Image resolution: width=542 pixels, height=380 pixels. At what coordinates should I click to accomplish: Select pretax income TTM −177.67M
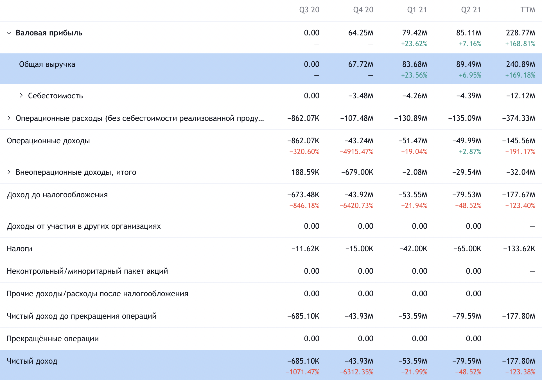pos(519,195)
